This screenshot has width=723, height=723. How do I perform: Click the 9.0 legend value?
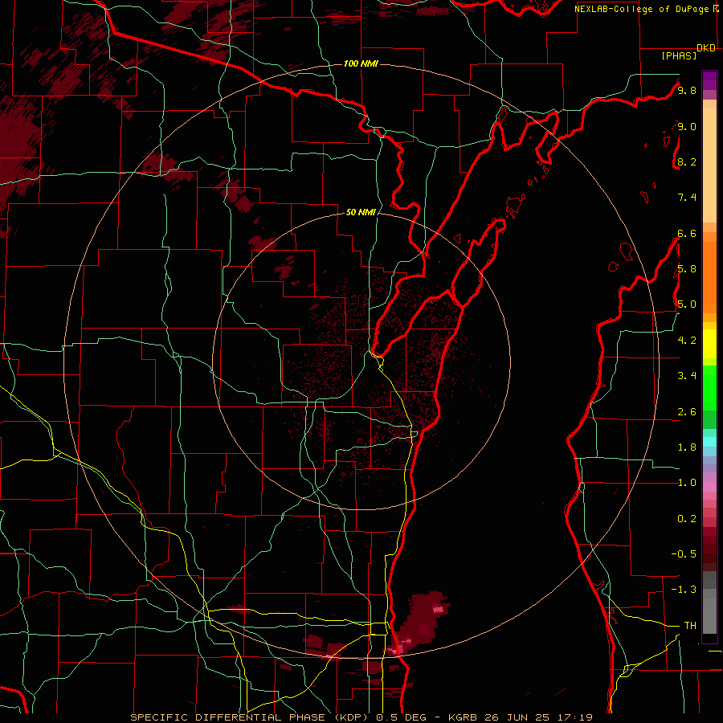point(687,126)
